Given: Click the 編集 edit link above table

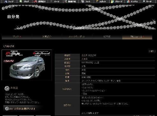Looking at the screenshot, I should coord(152,51).
